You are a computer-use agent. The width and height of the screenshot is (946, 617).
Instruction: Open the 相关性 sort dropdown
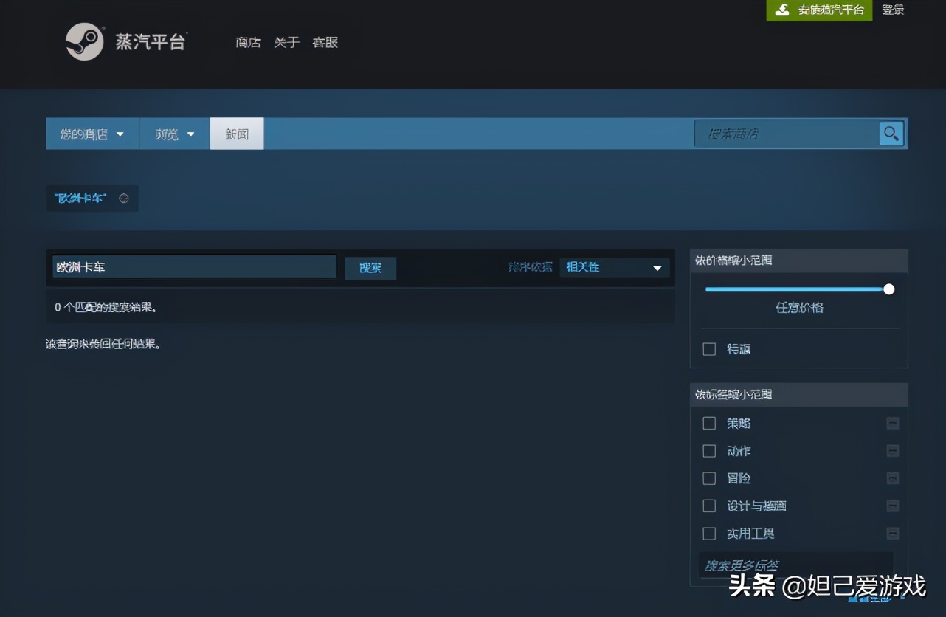(x=613, y=268)
